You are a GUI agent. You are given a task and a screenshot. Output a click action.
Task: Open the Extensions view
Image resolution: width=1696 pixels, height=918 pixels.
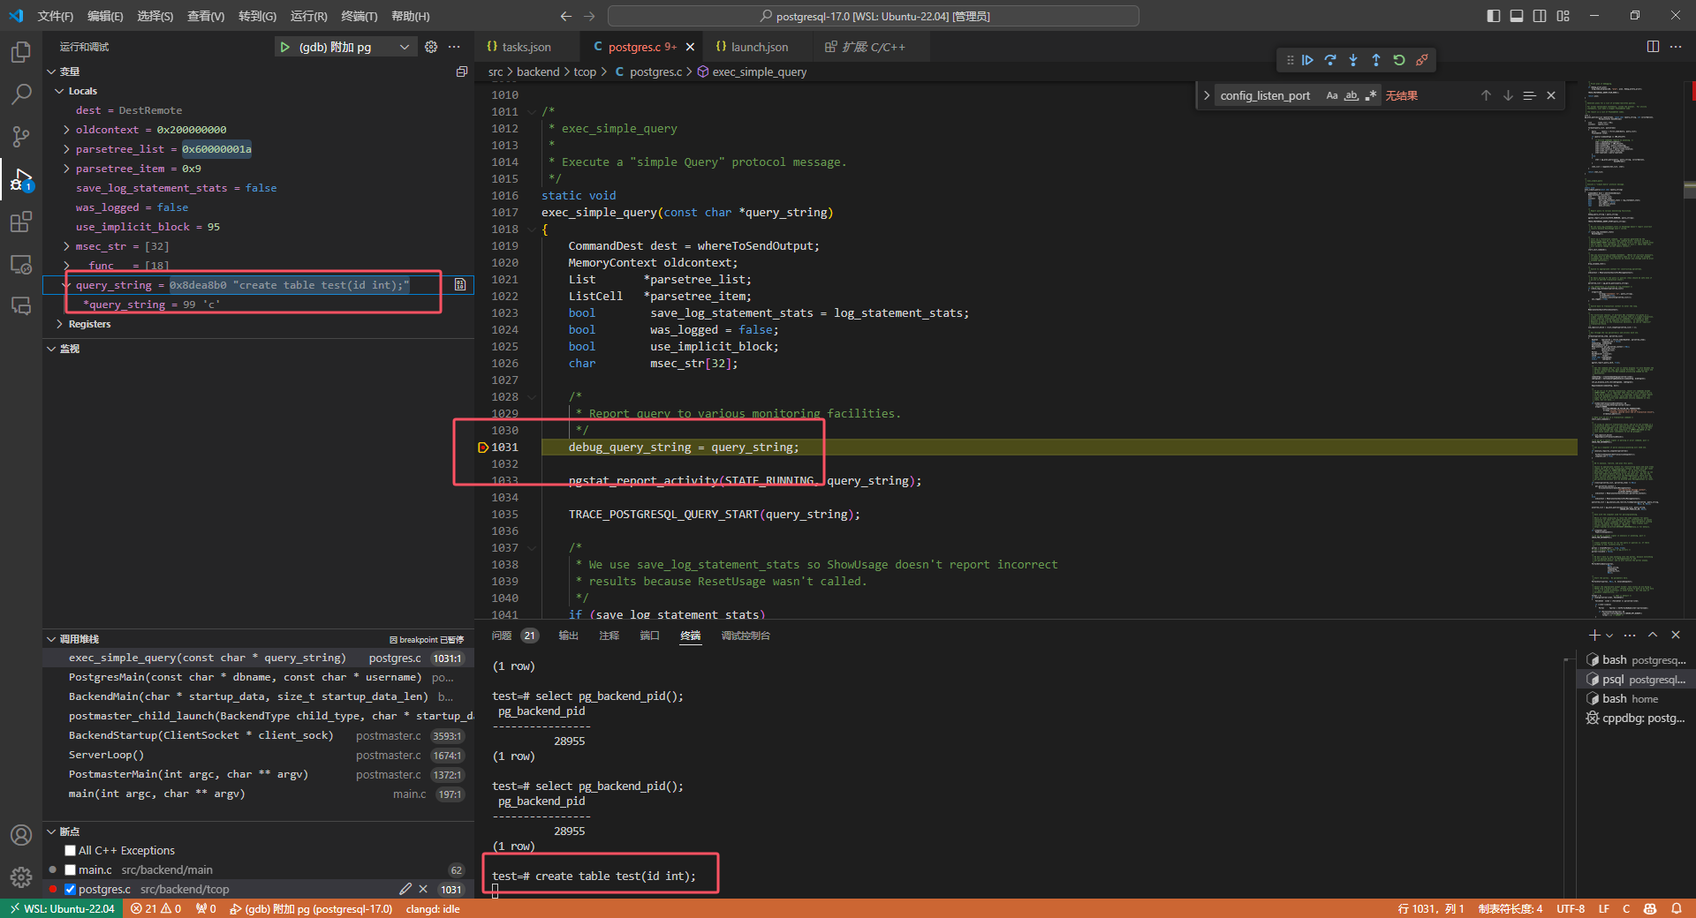[21, 222]
